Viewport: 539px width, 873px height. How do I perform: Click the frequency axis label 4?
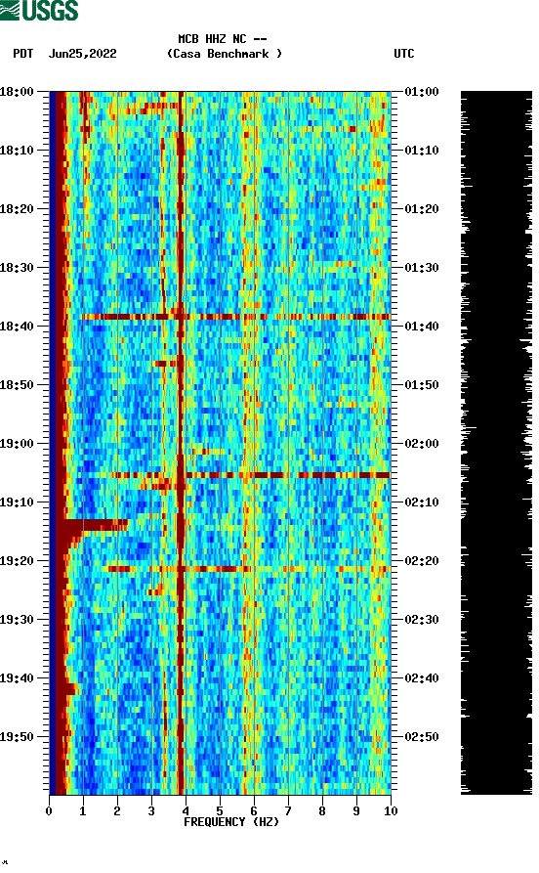(186, 811)
